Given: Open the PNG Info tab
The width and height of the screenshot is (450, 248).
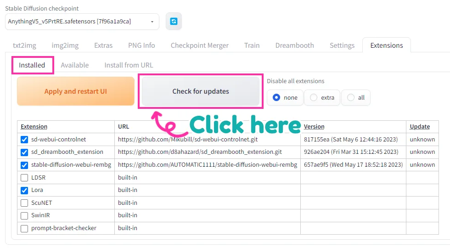Looking at the screenshot, I should (x=141, y=45).
